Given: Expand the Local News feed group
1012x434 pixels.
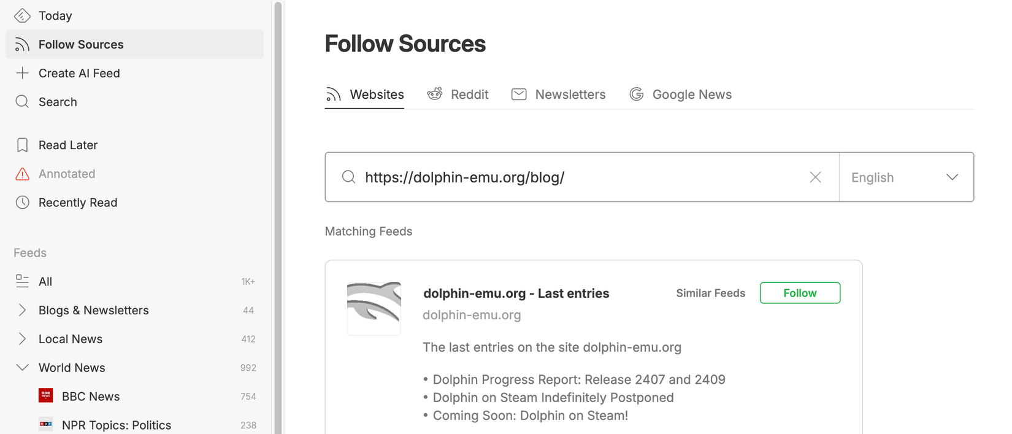Looking at the screenshot, I should (x=22, y=338).
